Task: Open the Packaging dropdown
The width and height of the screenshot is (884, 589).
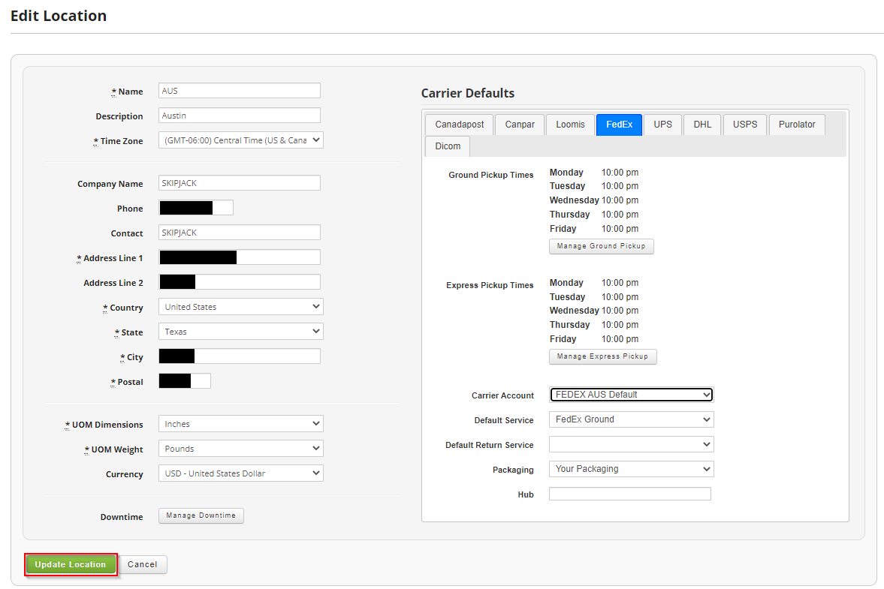Action: 631,468
